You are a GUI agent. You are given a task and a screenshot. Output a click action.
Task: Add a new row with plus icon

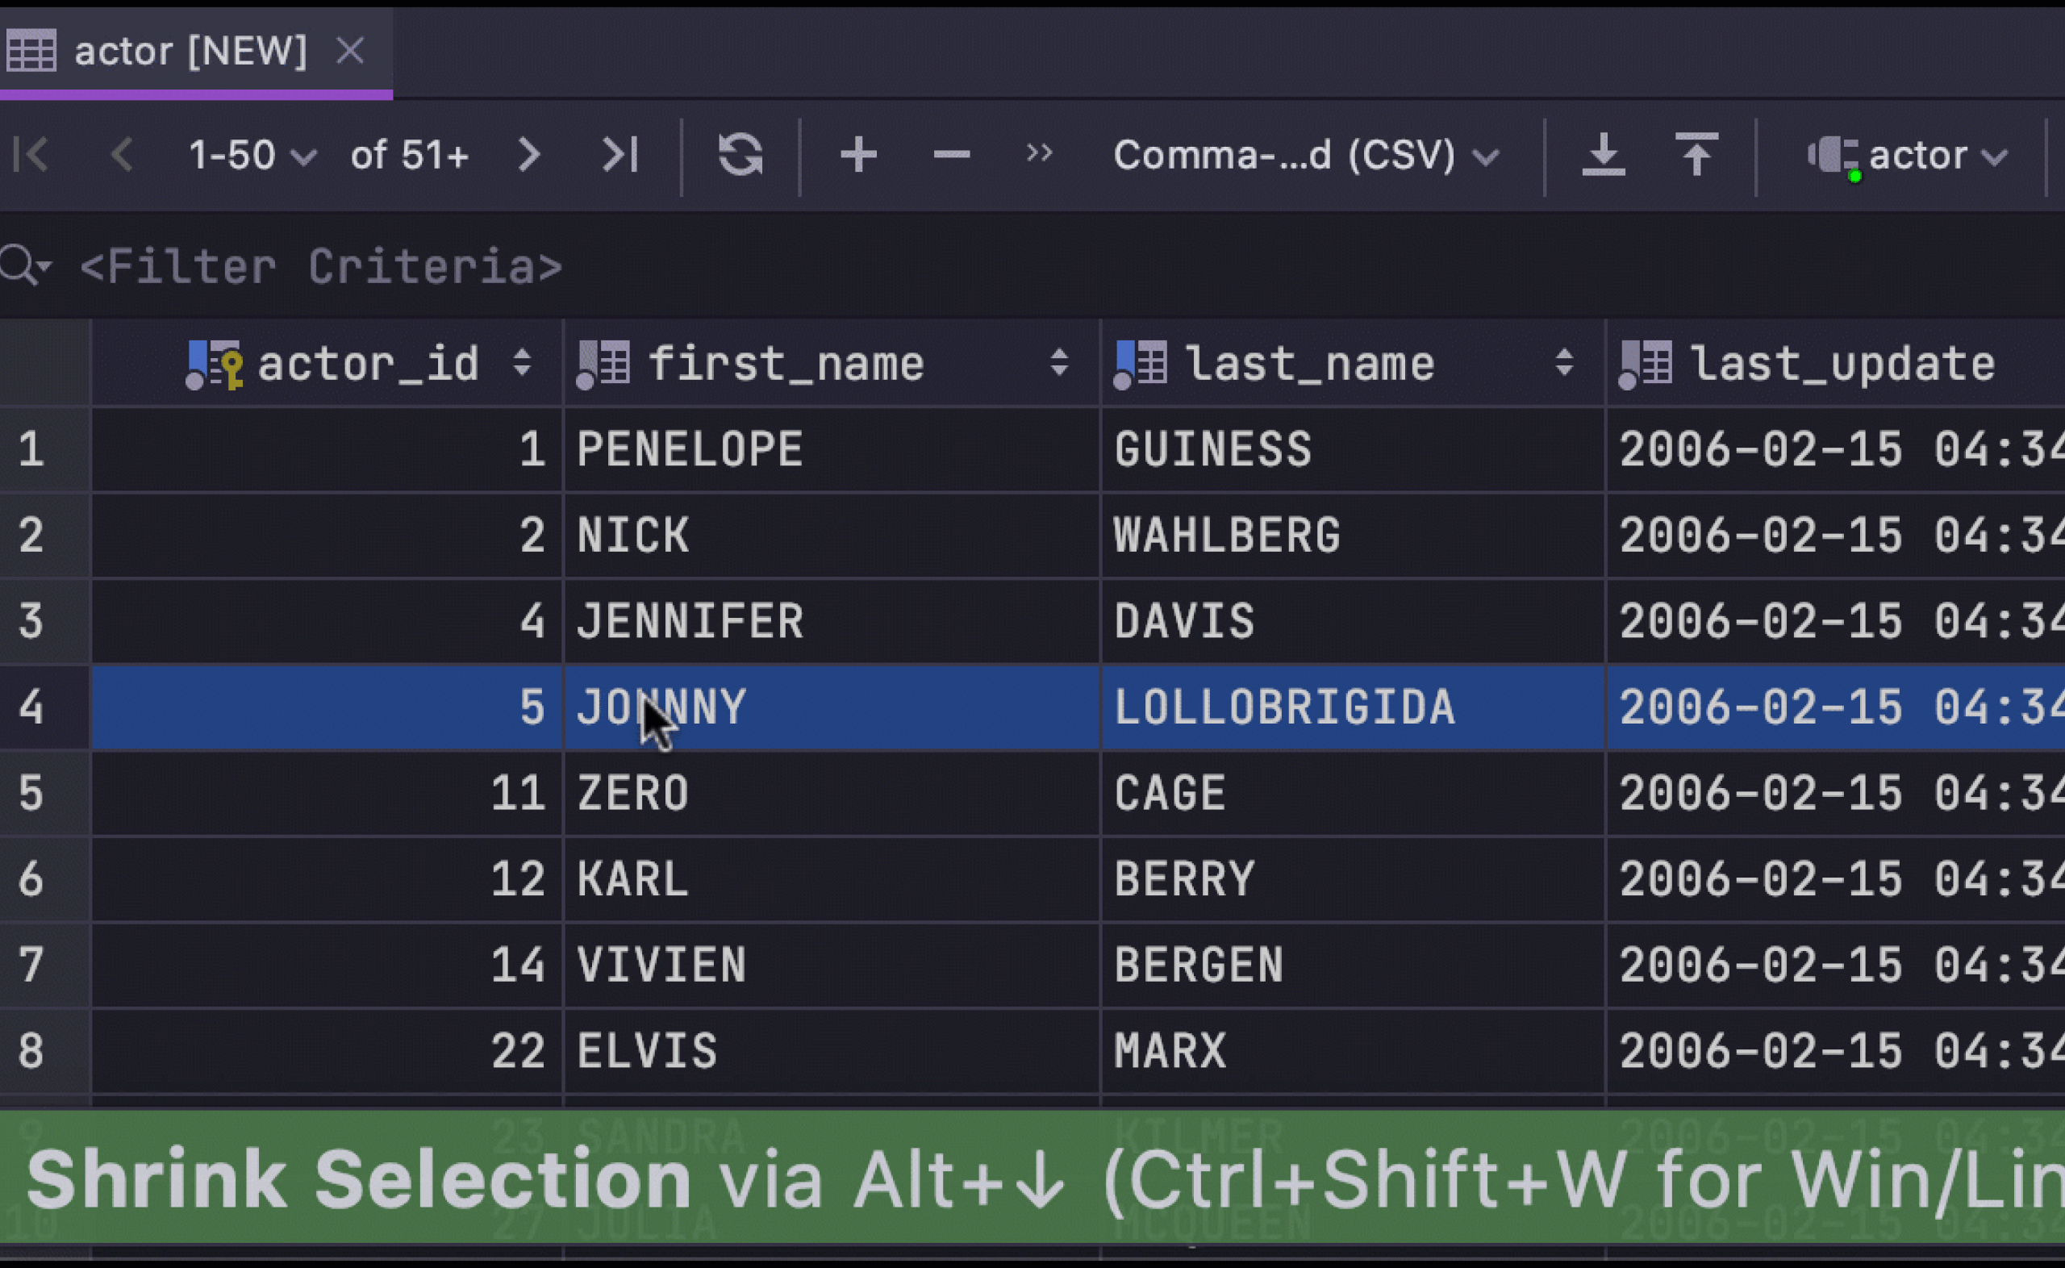click(858, 155)
